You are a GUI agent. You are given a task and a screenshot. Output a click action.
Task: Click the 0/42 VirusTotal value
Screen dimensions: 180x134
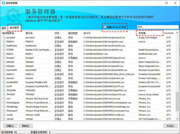168,46
